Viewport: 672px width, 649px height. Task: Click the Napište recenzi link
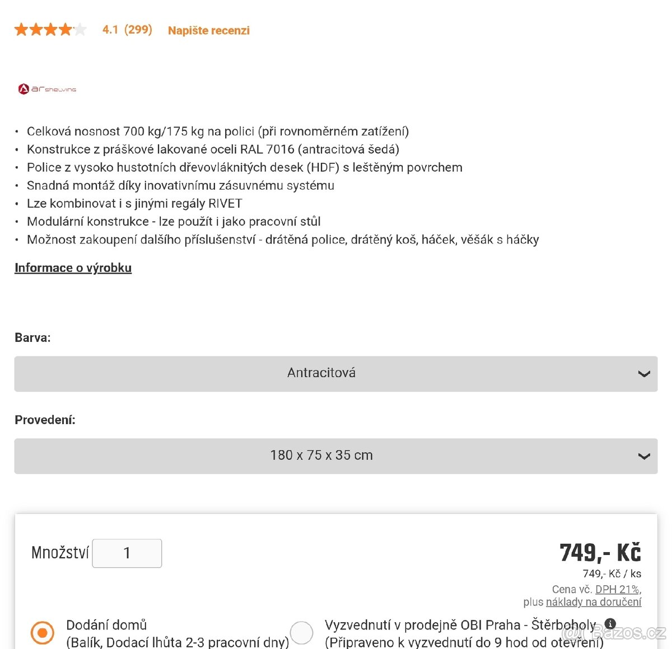(209, 30)
